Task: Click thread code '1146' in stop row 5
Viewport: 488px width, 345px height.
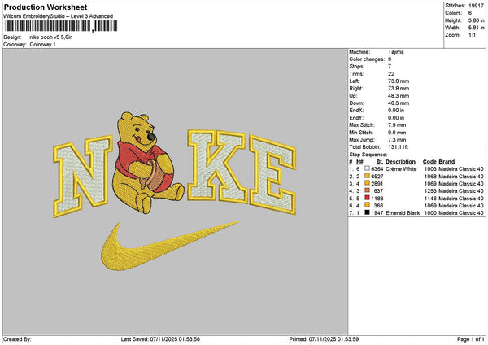Action: click(x=430, y=199)
